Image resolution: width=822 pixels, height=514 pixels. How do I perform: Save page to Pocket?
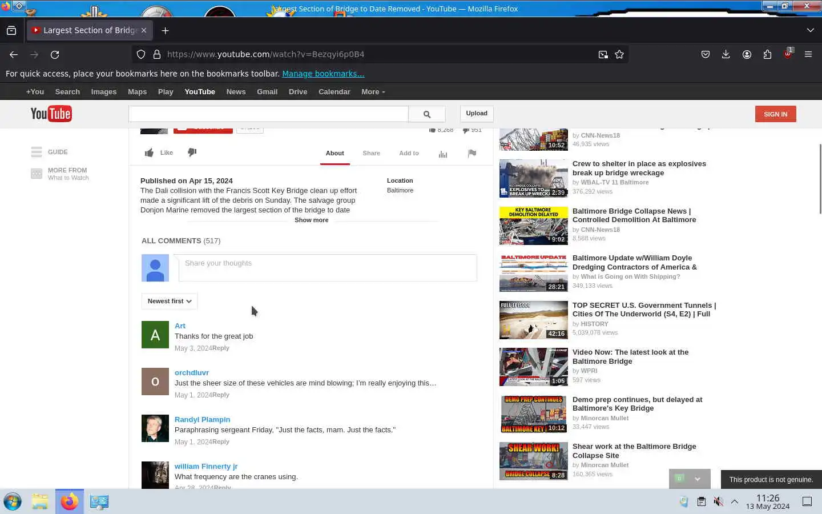click(x=706, y=54)
